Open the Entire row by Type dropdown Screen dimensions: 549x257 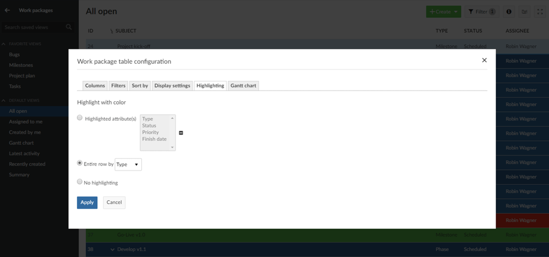[x=128, y=165]
